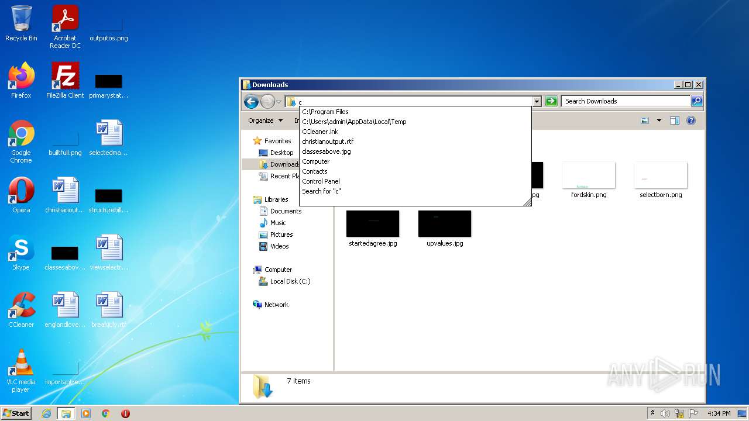Viewport: 749px width, 421px height.
Task: Select breakjuly.rtf document on desktop
Action: (109, 310)
